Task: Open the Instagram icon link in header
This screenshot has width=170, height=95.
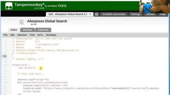Action: pos(65,6)
